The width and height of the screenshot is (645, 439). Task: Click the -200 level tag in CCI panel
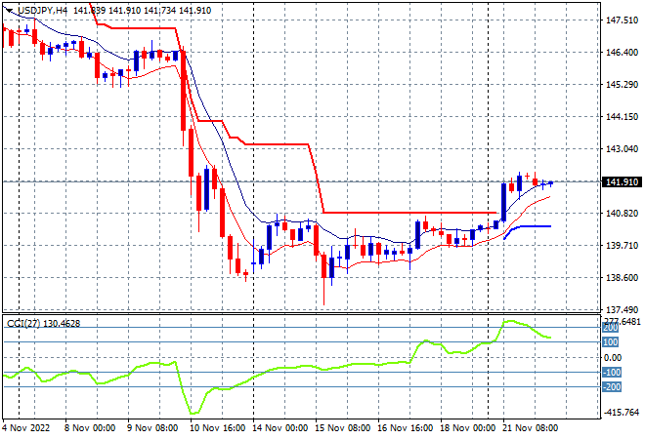tap(611, 387)
